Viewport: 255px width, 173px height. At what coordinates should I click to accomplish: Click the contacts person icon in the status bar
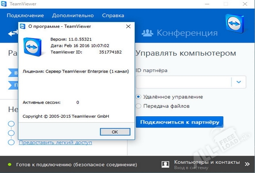pyautogui.click(x=165, y=164)
